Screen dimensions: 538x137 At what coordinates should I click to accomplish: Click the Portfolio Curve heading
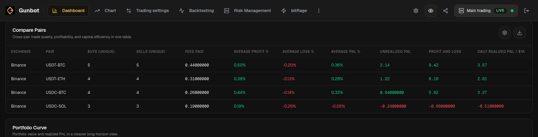30,128
